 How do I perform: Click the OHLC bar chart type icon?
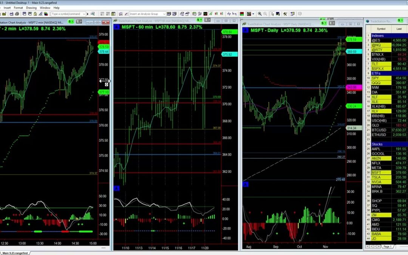(x=211, y=14)
